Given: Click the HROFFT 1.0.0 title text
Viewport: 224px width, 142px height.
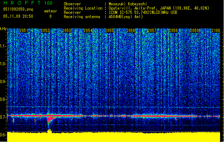Looking at the screenshot, I should [28, 3].
